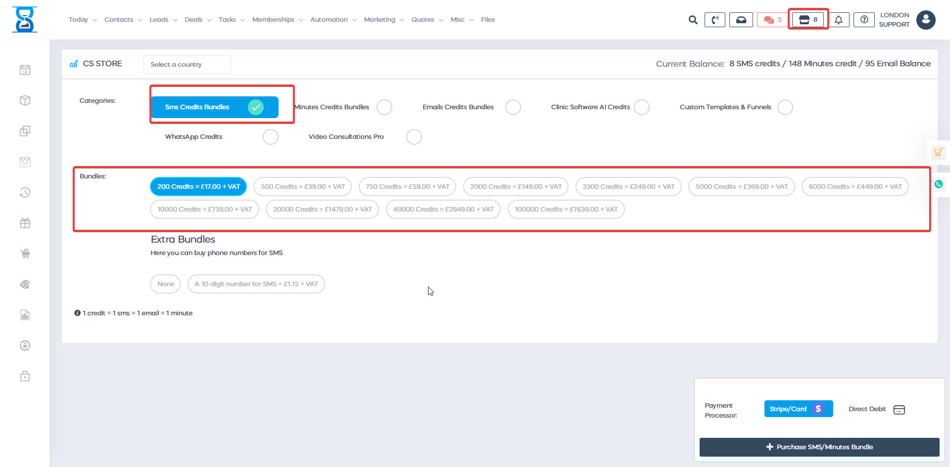Select Minutes Credits Bundles category
The height and width of the screenshot is (467, 950).
click(384, 107)
